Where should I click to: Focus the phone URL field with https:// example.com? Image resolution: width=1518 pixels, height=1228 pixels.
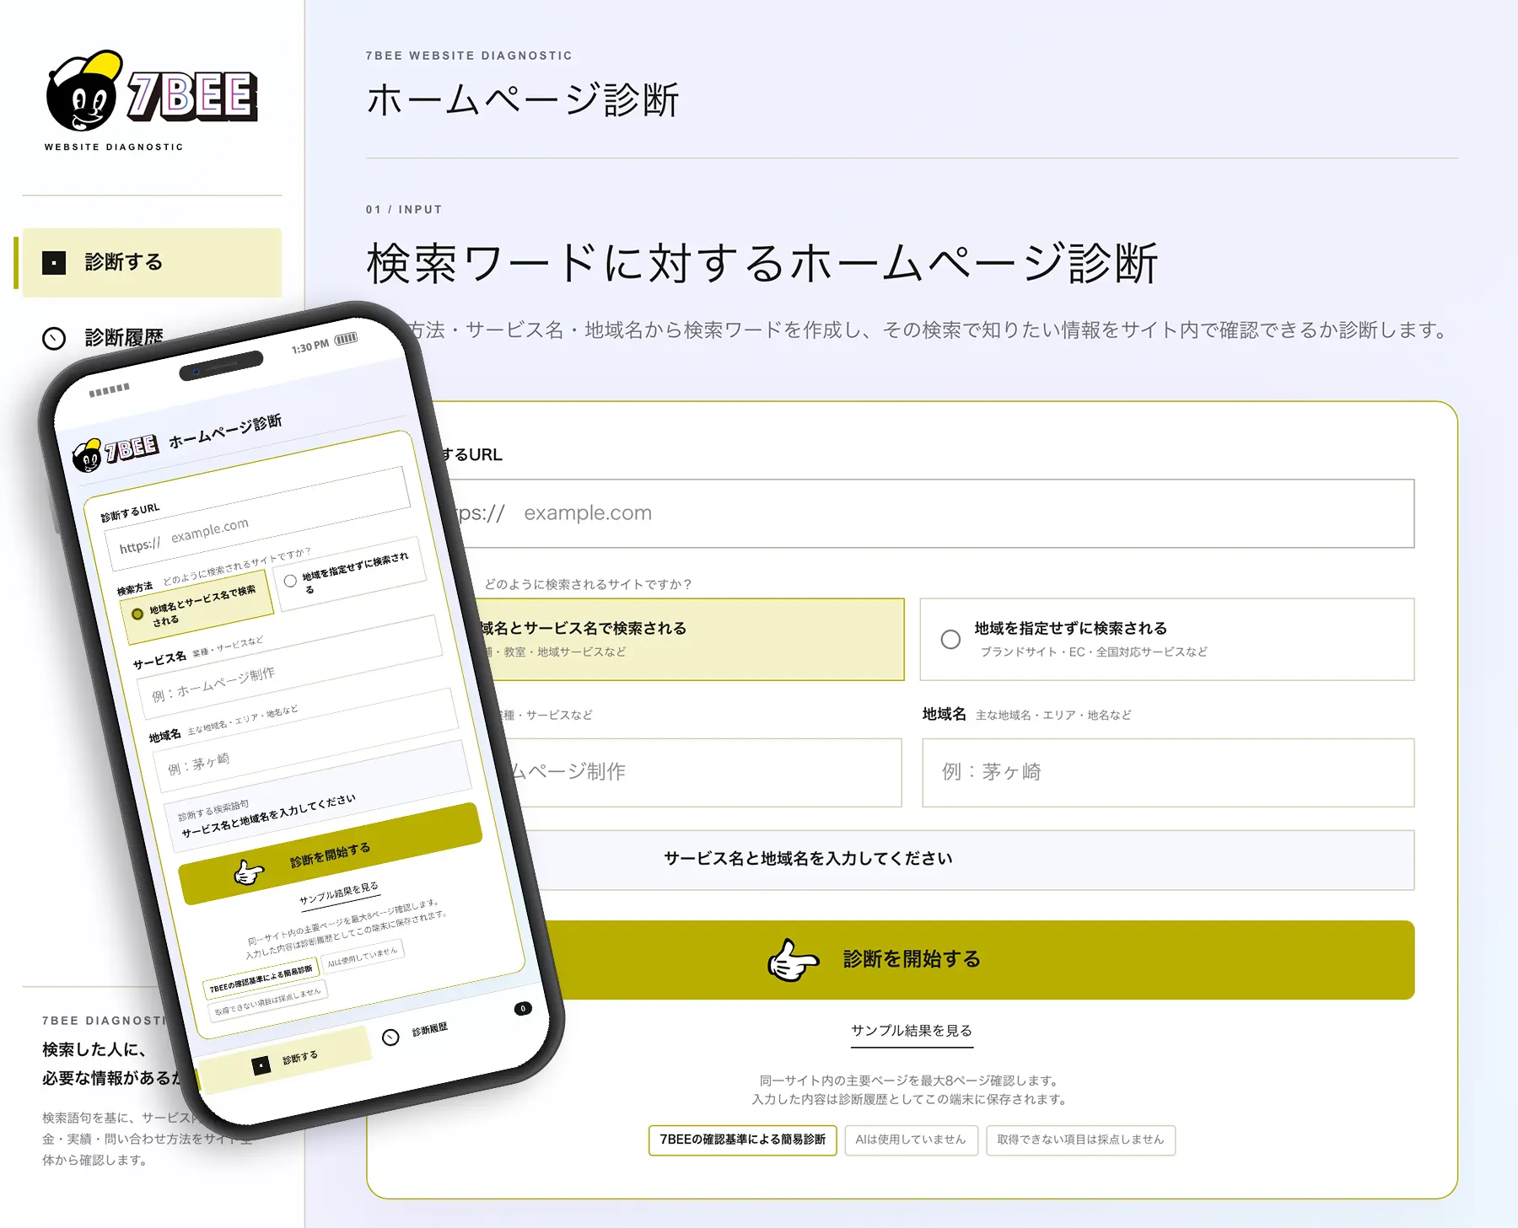click(258, 520)
